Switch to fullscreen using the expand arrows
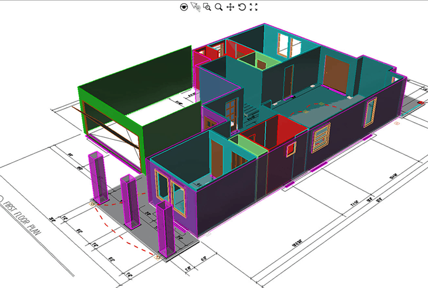 [x=253, y=7]
